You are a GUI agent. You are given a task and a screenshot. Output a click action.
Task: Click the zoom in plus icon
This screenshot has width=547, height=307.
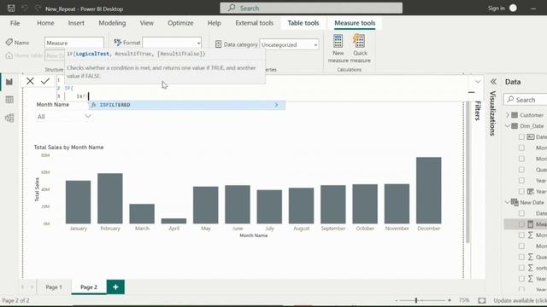coord(450,300)
